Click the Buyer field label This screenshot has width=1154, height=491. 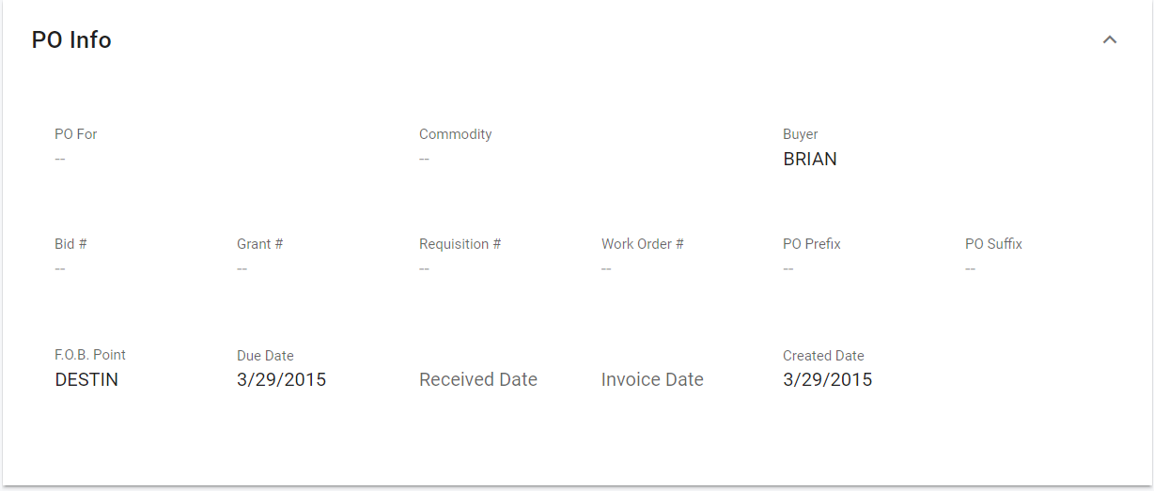[800, 134]
